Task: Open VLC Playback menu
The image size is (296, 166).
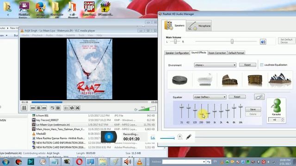Action: (37, 35)
